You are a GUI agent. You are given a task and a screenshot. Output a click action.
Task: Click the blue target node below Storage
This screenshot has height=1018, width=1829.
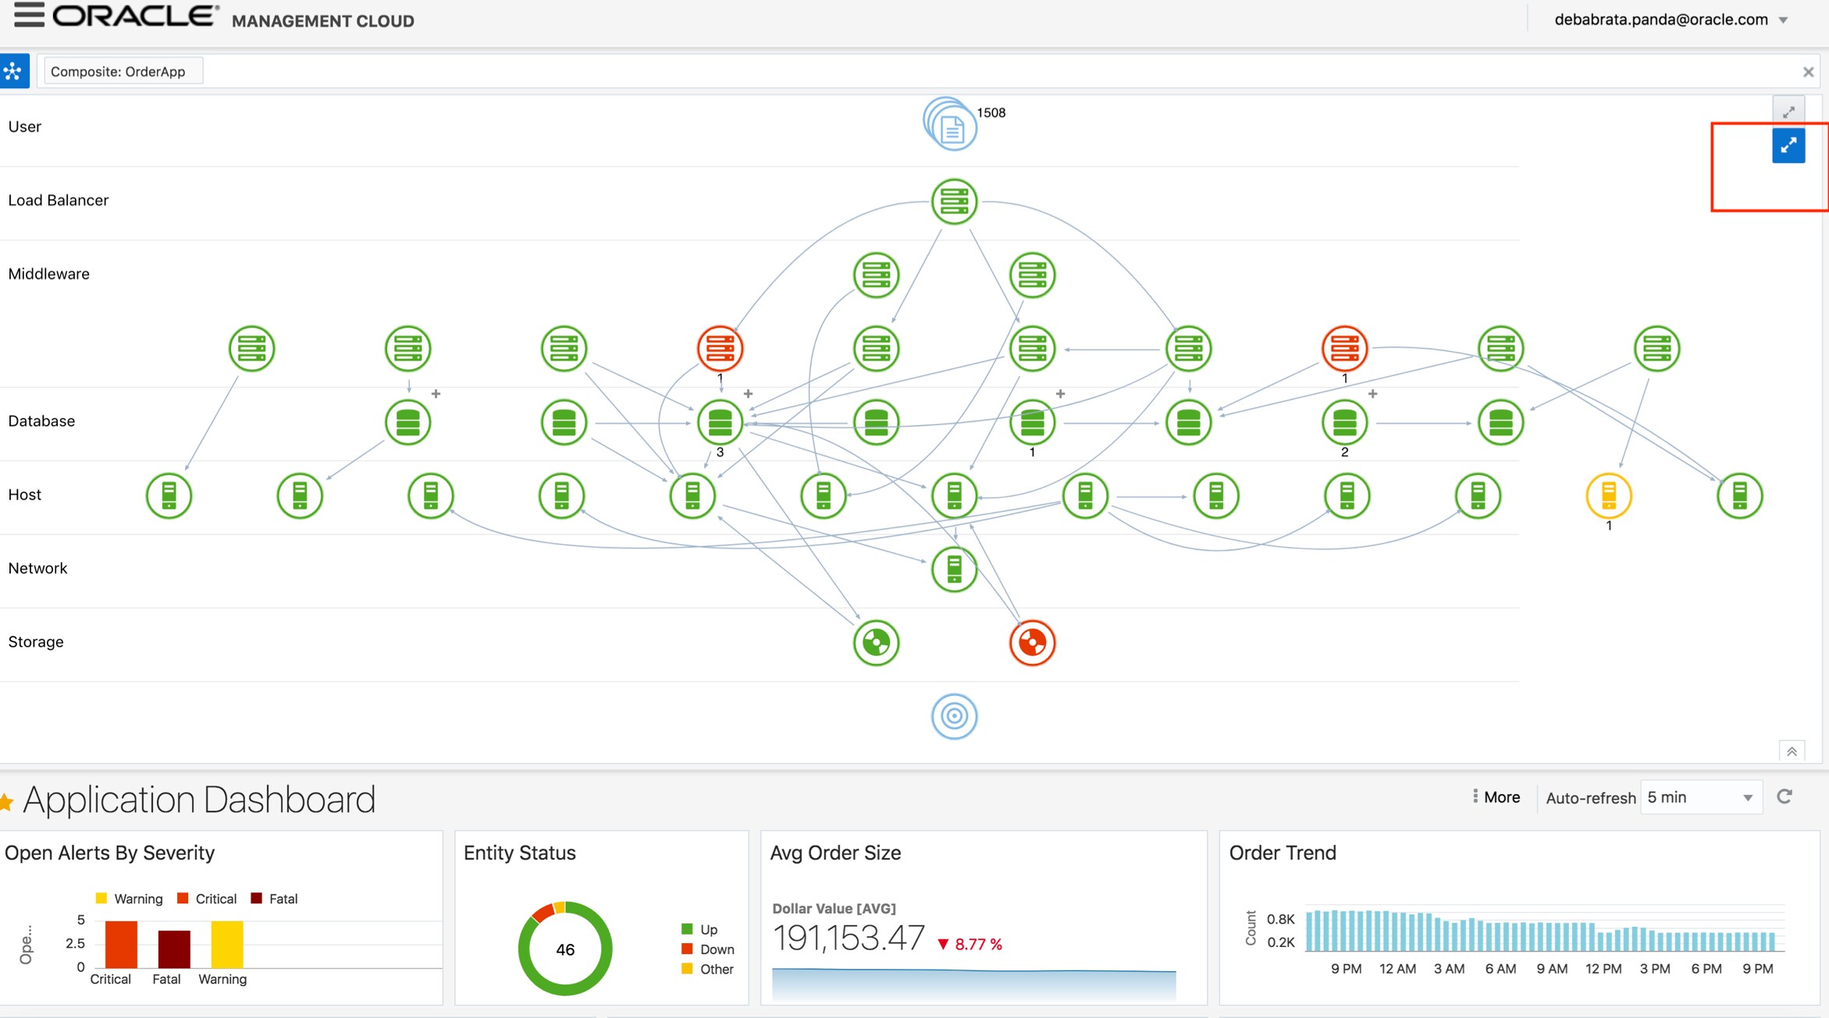(954, 716)
